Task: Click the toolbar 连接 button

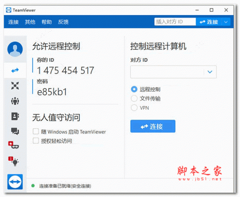Action: pos(209,22)
